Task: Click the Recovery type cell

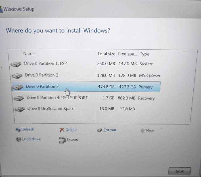Action: tap(146, 98)
